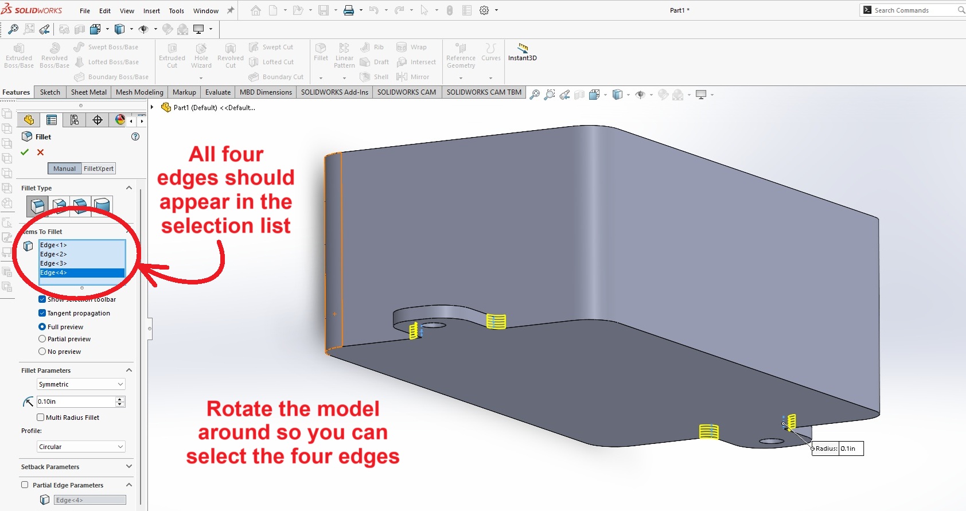Click the Options gear icon in title bar

click(484, 10)
